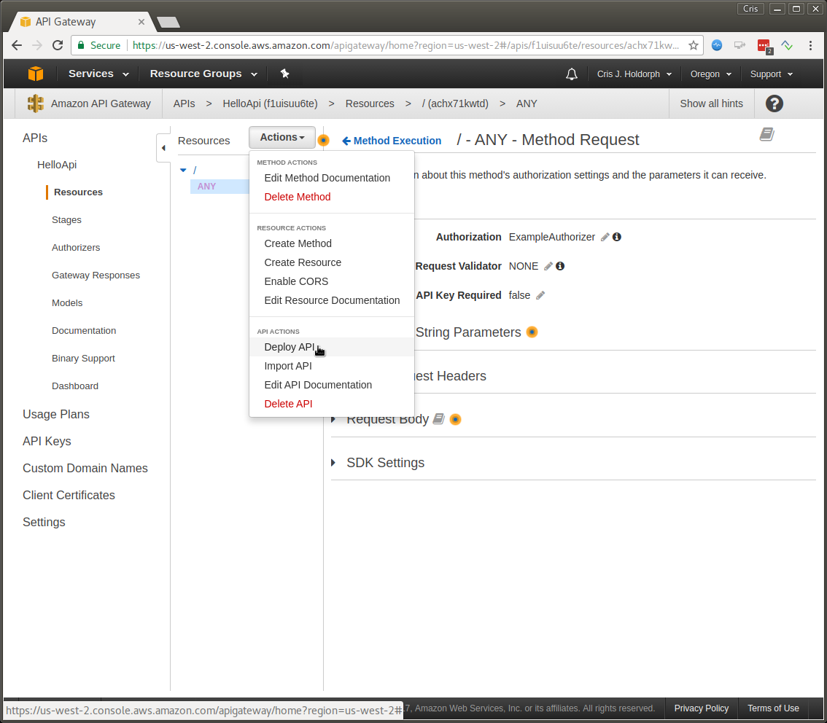The image size is (827, 723).
Task: Select Import API menu entry
Action: pos(332,367)
